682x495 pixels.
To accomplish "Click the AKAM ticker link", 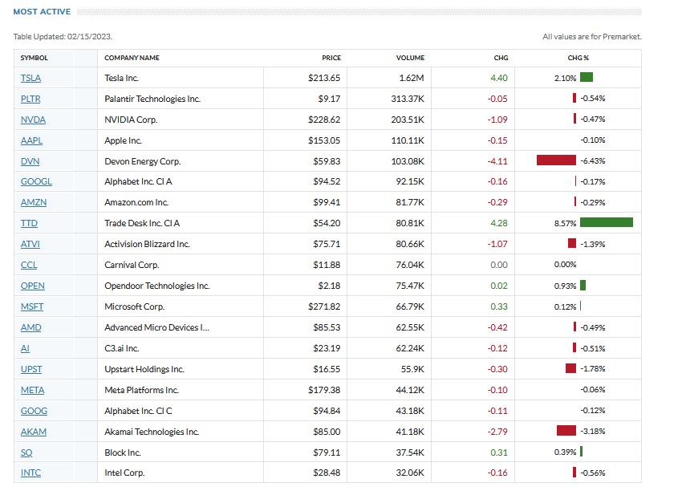I will [34, 432].
